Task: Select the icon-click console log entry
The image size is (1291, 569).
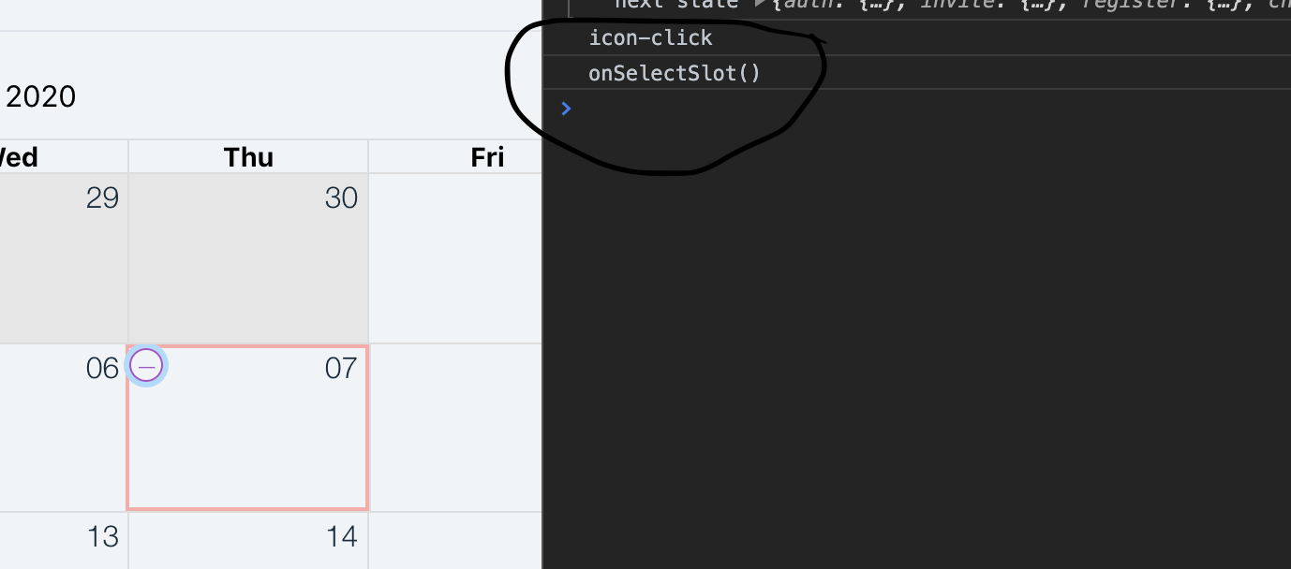Action: [650, 37]
